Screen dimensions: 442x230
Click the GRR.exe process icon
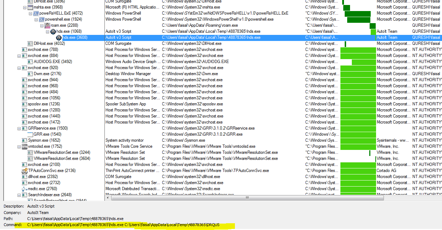30,134
